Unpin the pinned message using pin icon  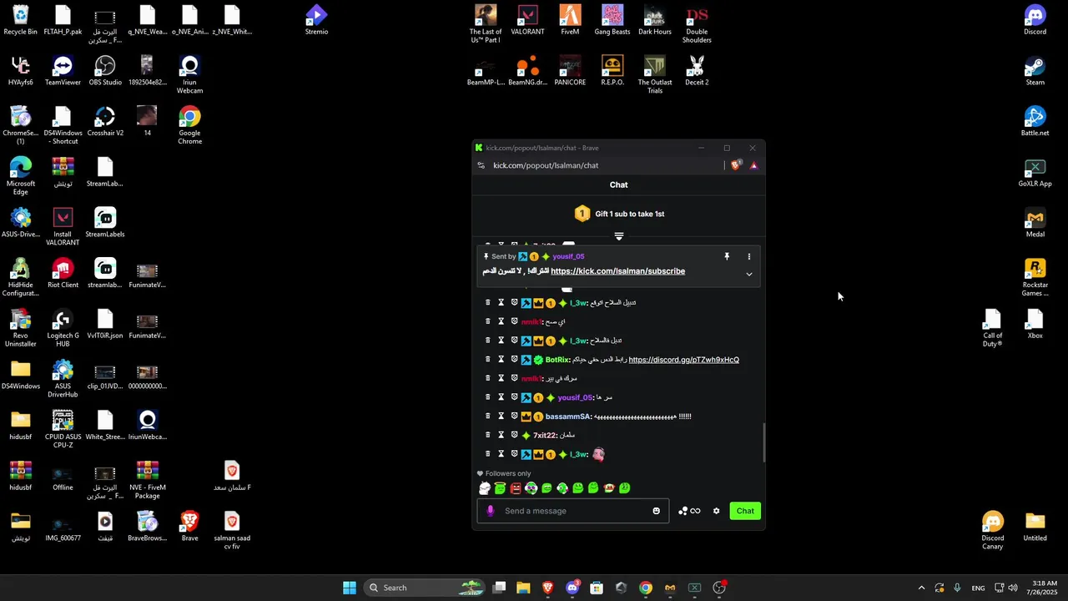(727, 256)
